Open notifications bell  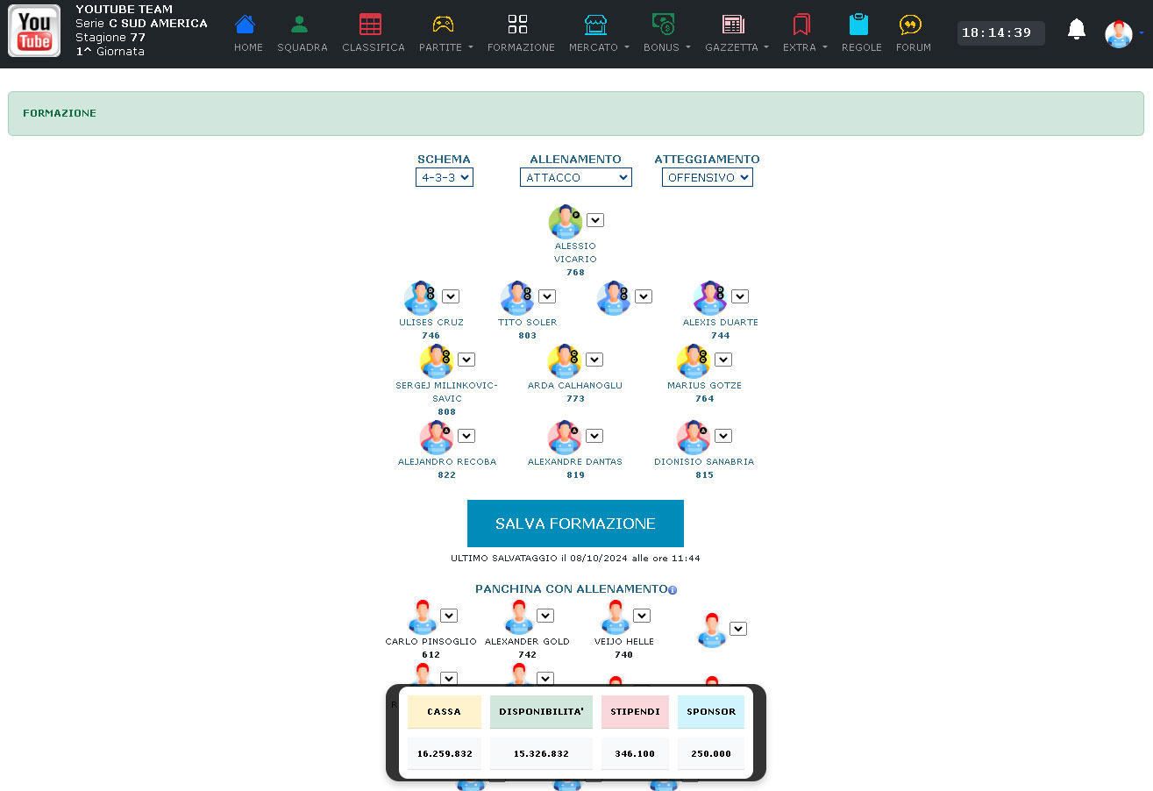coord(1077,31)
